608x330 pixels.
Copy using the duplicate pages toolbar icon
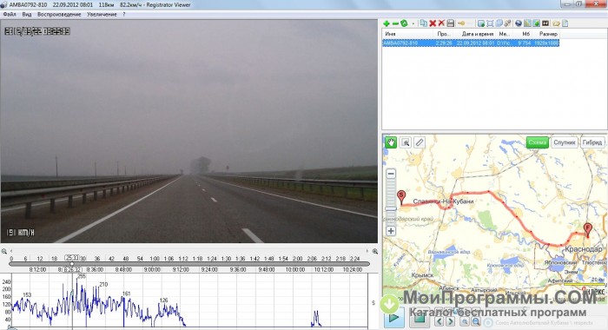424,23
